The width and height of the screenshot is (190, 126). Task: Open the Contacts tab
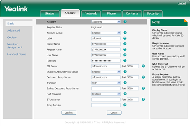(132, 13)
